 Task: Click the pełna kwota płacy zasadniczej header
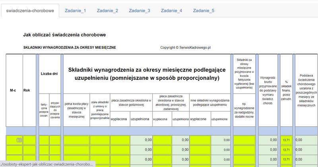coord(76,110)
